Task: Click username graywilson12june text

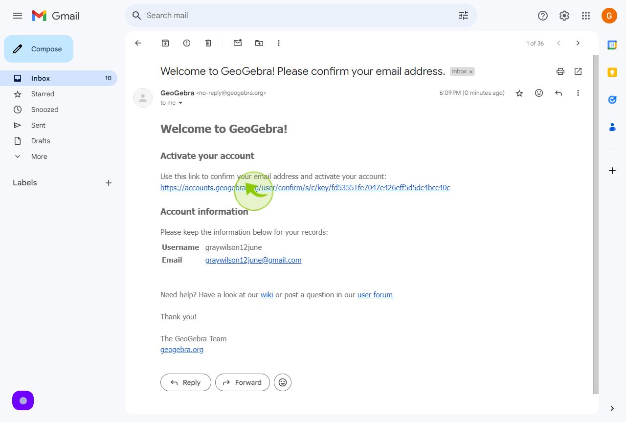Action: click(x=233, y=247)
